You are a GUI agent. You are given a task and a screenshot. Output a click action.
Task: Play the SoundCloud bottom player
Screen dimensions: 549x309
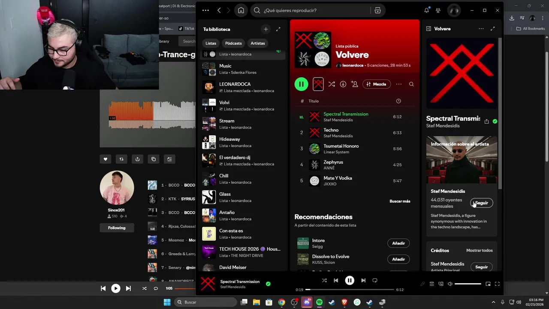coord(116,288)
